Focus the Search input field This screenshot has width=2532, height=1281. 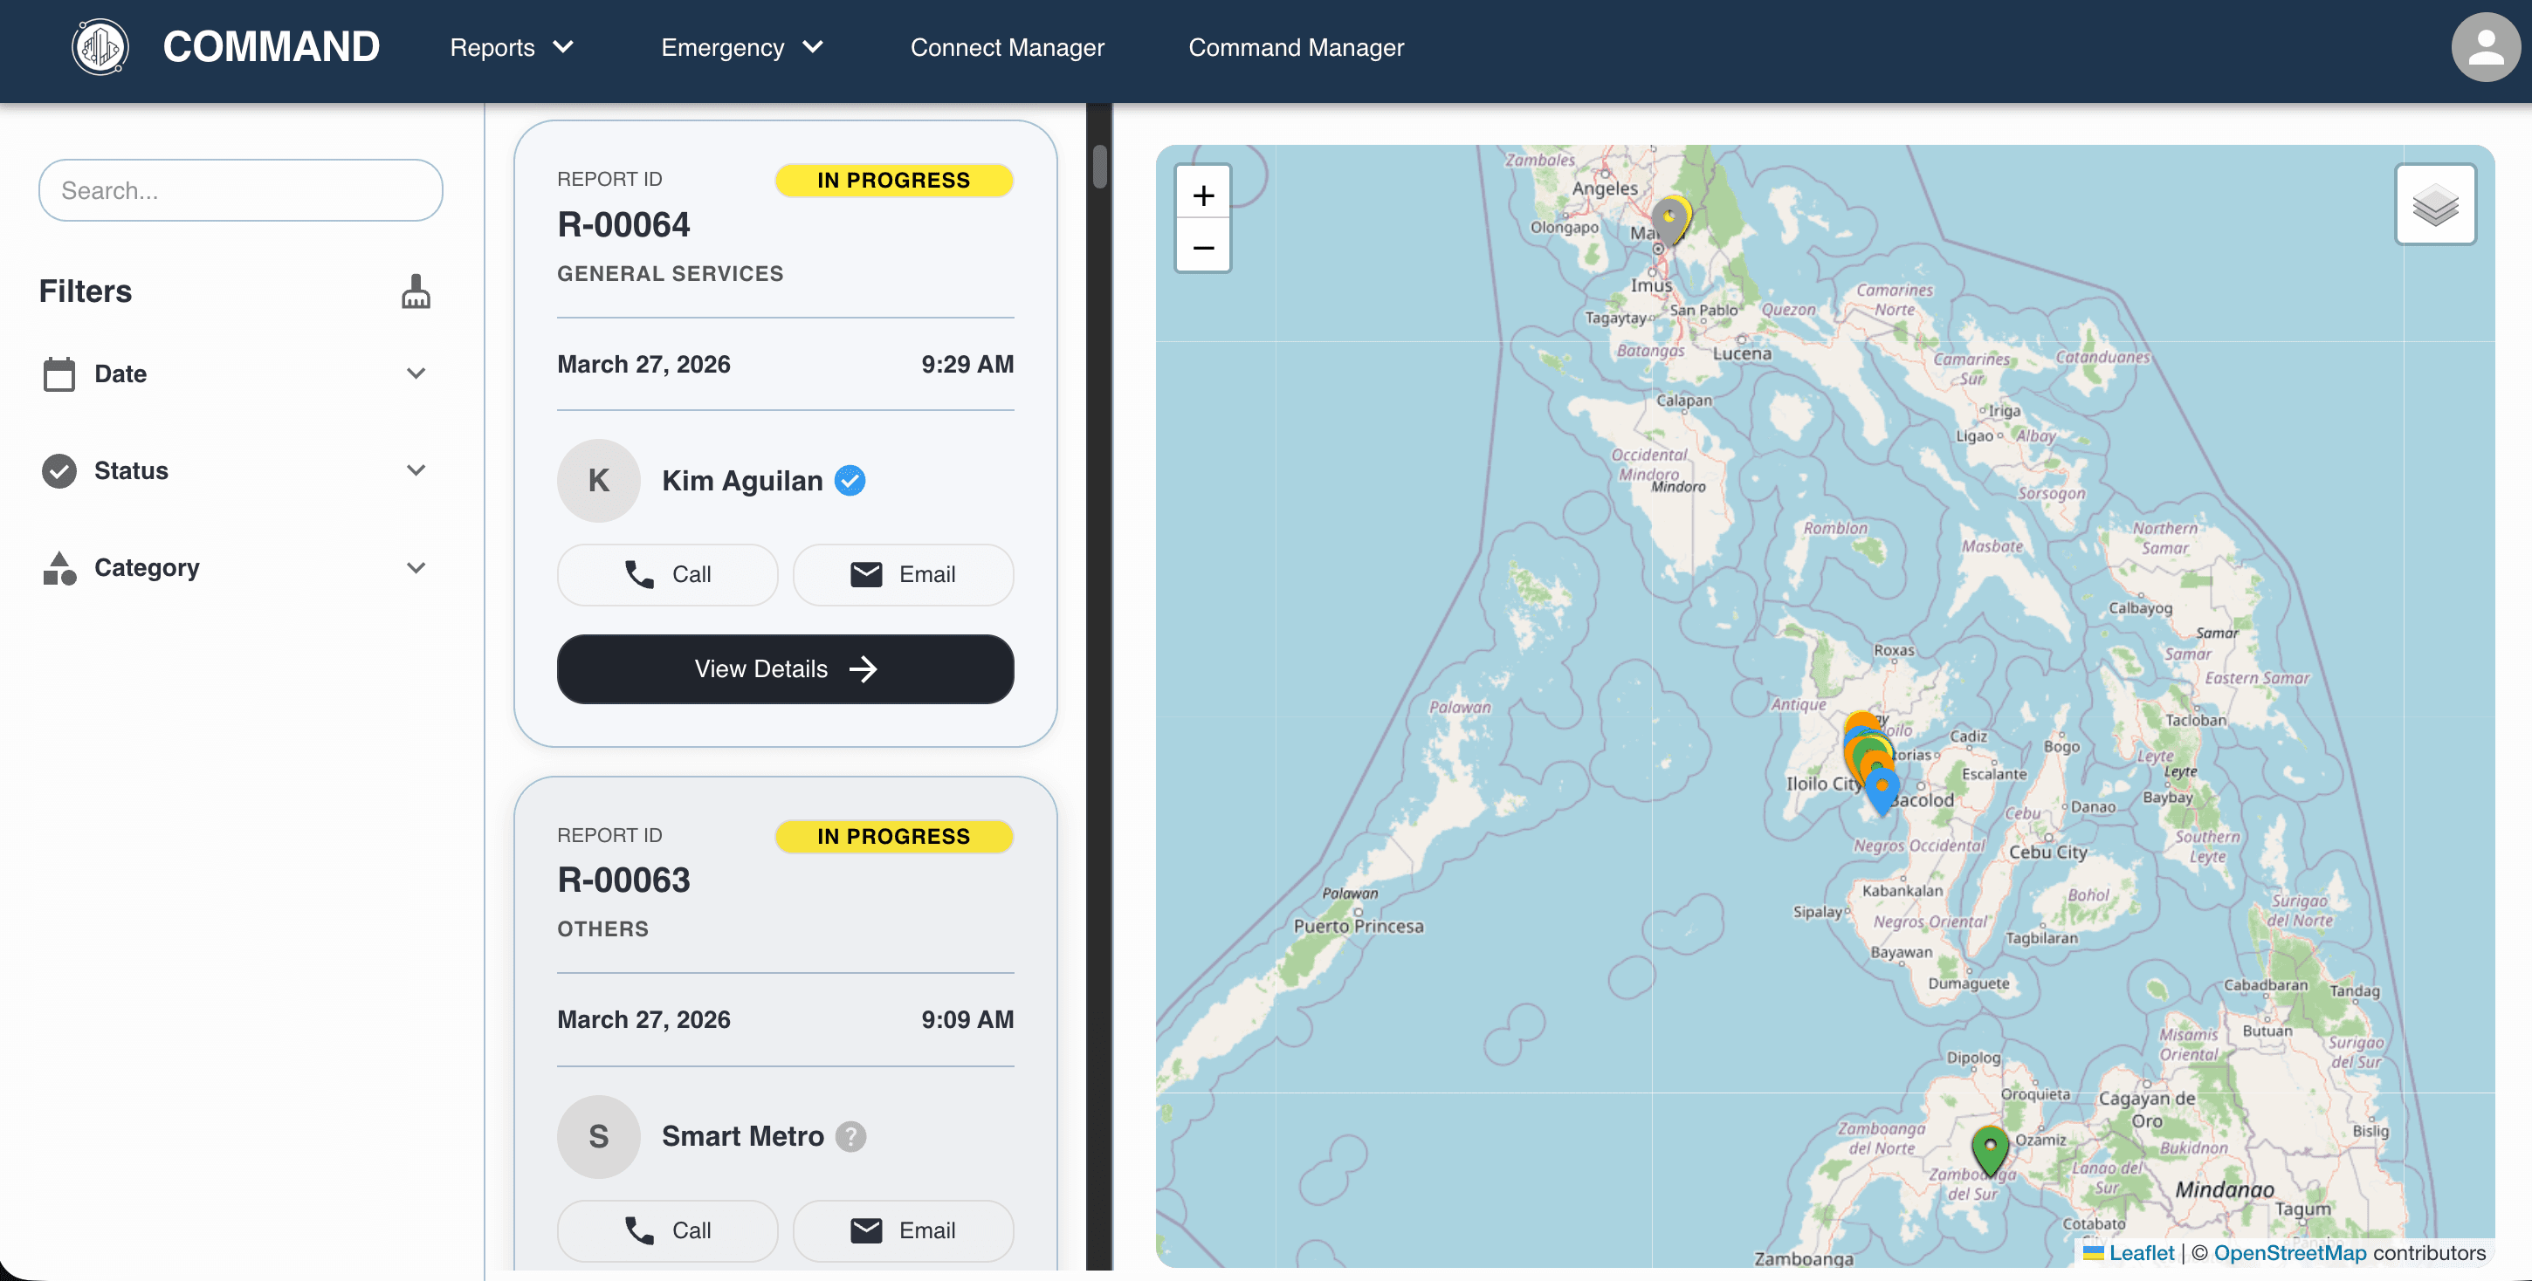pos(241,190)
